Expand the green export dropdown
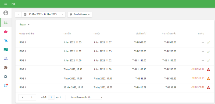 pyautogui.click(x=24, y=25)
